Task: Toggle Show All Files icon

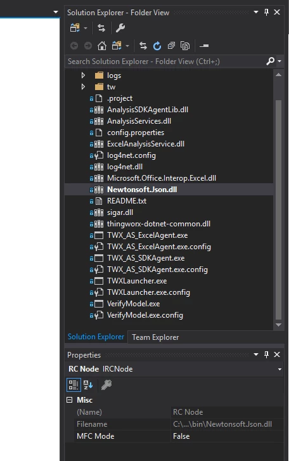Action: pos(185,46)
